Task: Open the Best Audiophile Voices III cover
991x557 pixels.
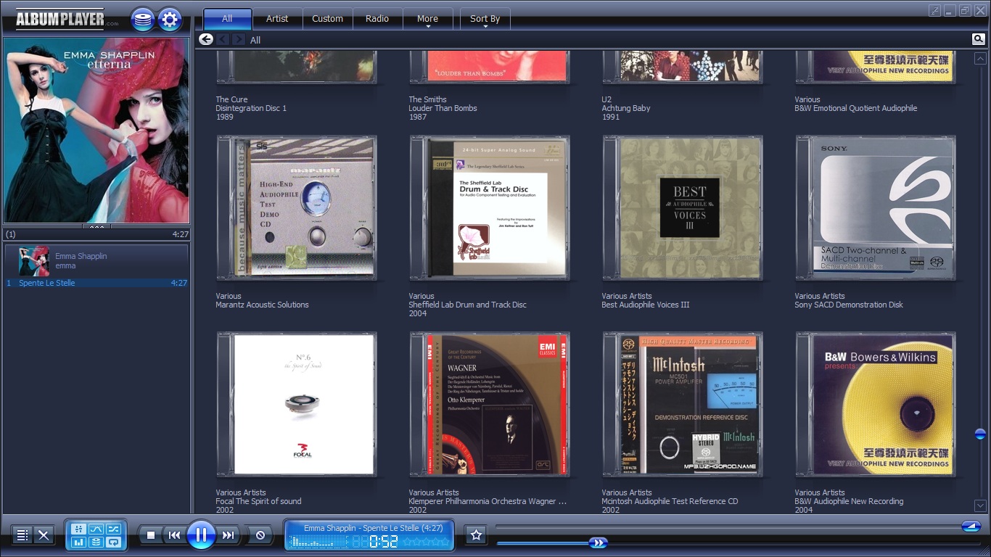Action: 683,208
